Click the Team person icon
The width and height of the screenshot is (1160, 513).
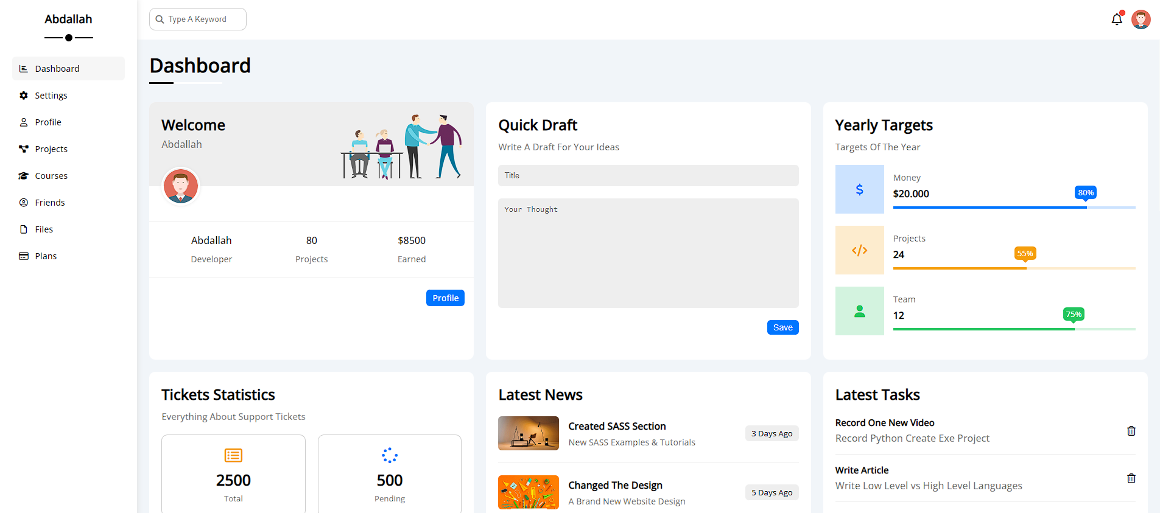pos(859,311)
